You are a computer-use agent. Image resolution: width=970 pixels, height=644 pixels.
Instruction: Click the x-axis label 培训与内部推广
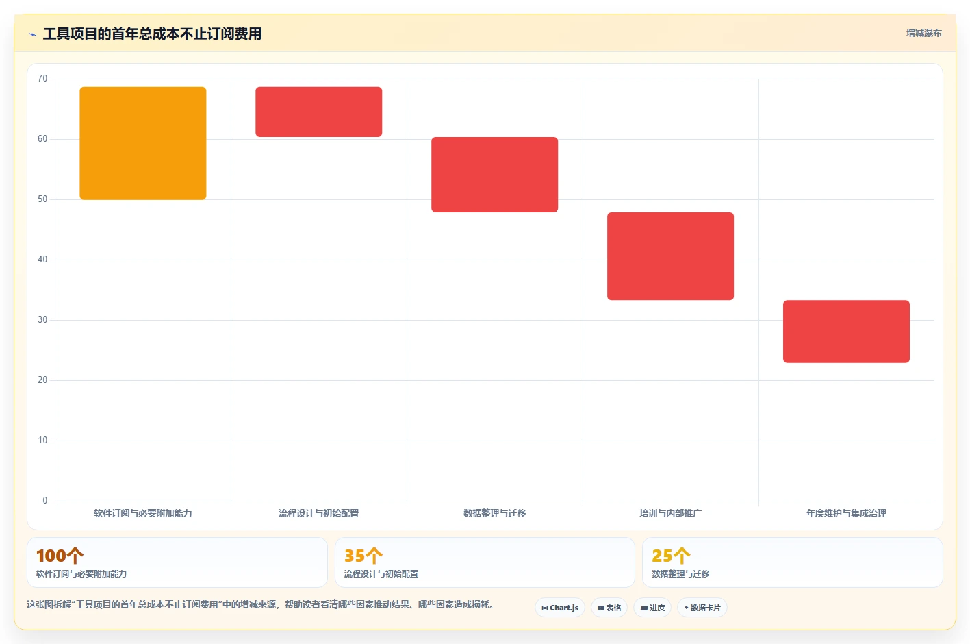pos(671,513)
